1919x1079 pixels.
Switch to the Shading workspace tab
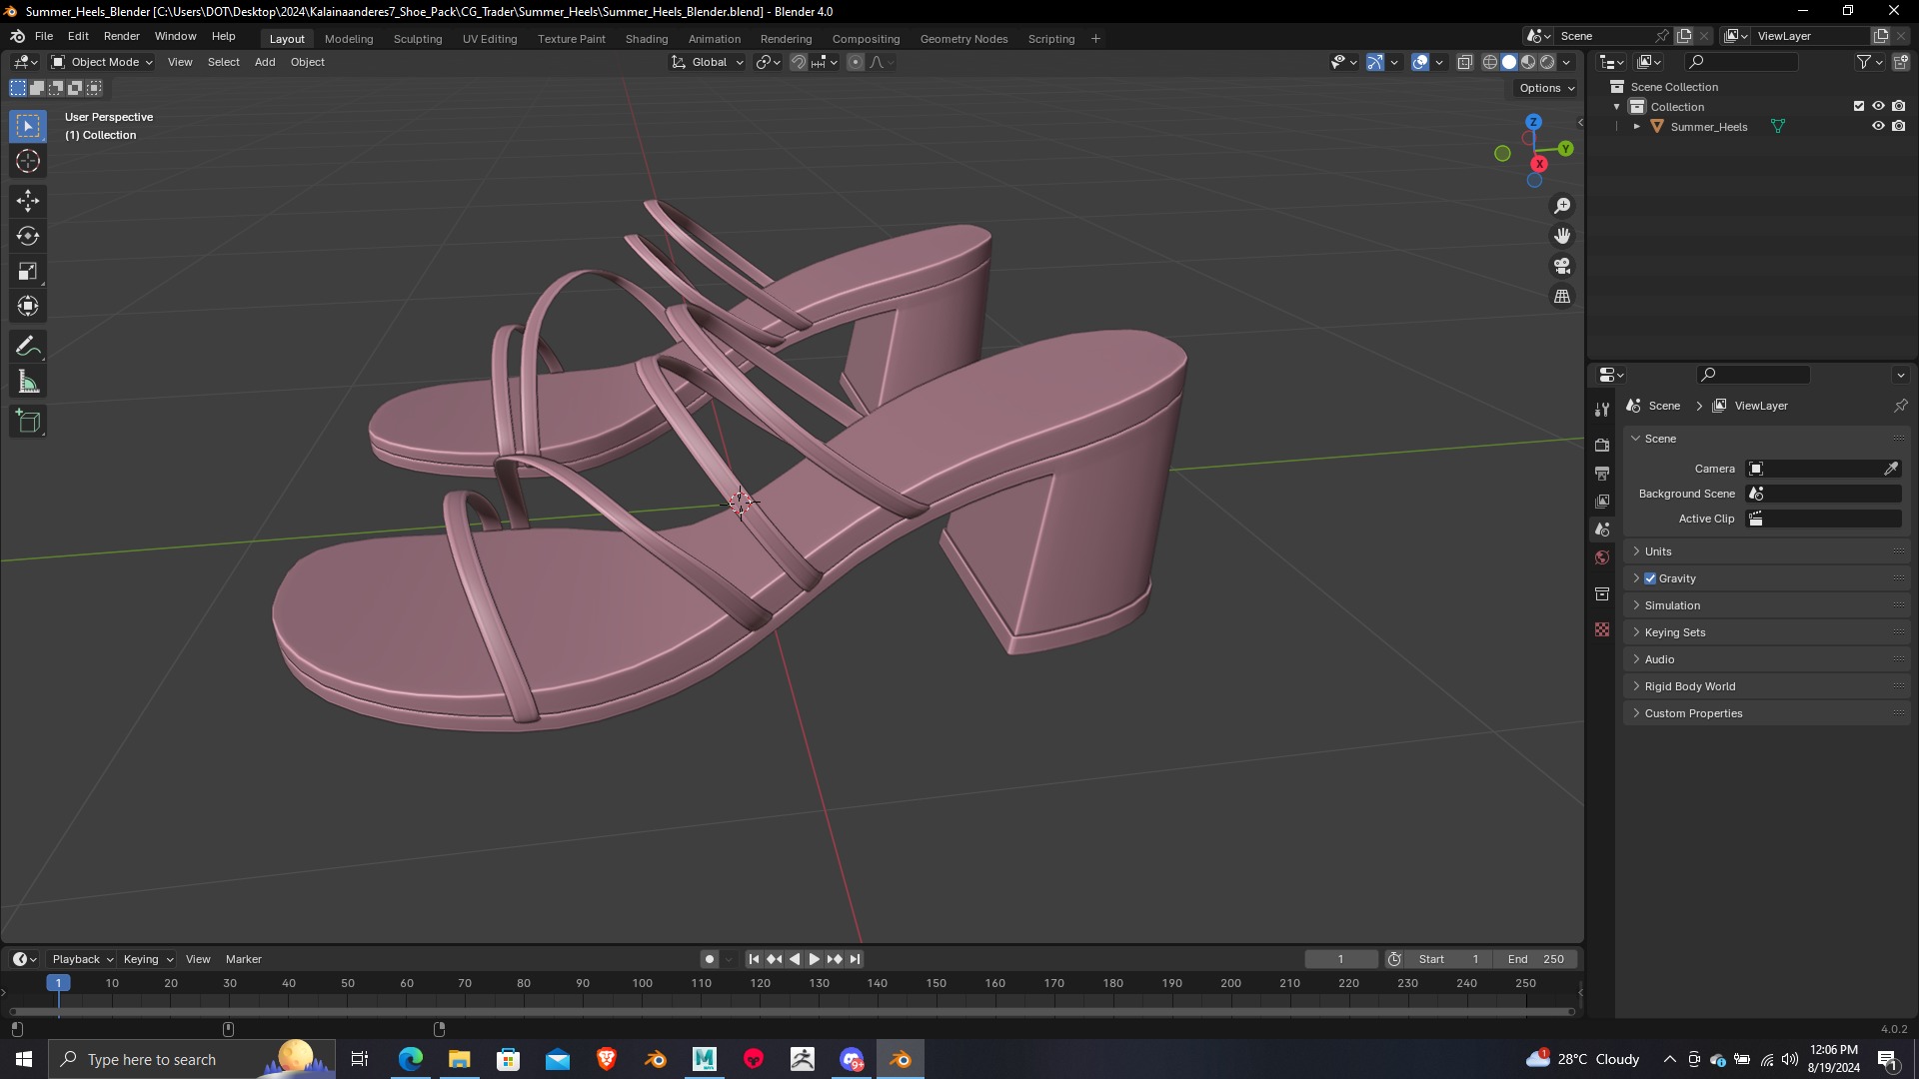pyautogui.click(x=647, y=39)
